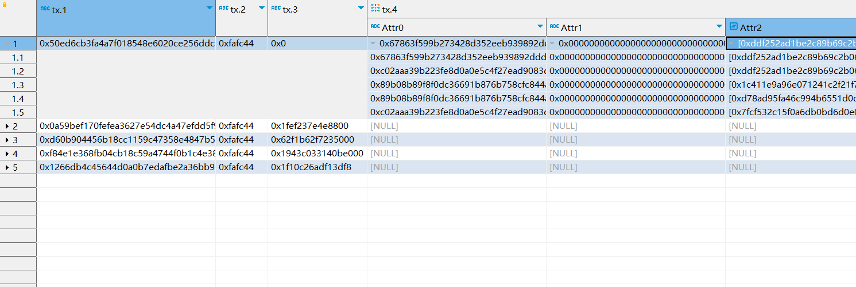
Task: Click the ABC type icon of Attr1
Action: [x=555, y=26]
